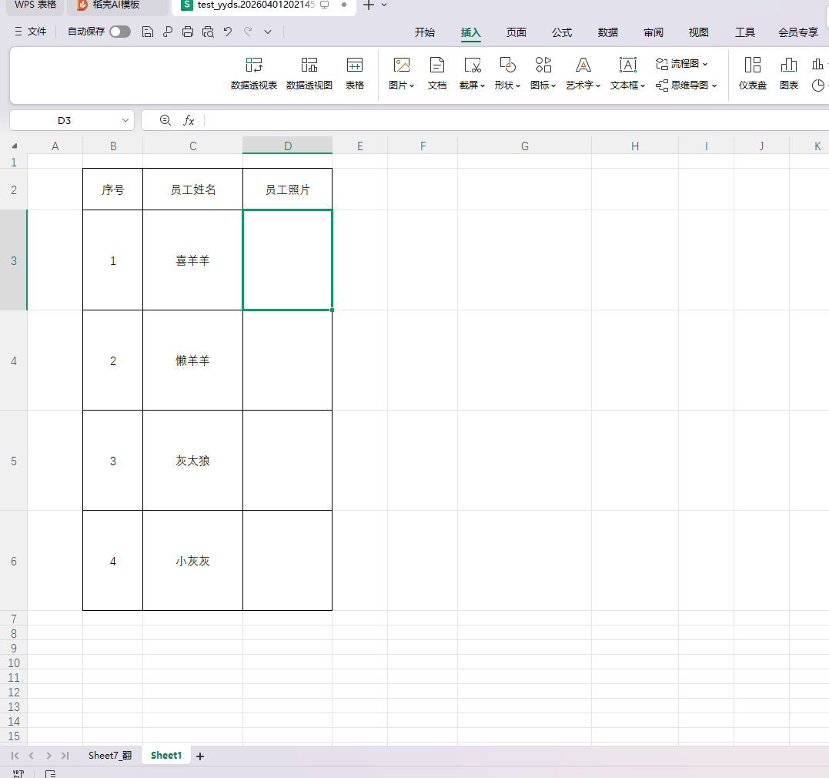
Task: Switch to the 稻壳AI模板 tab
Action: (116, 5)
